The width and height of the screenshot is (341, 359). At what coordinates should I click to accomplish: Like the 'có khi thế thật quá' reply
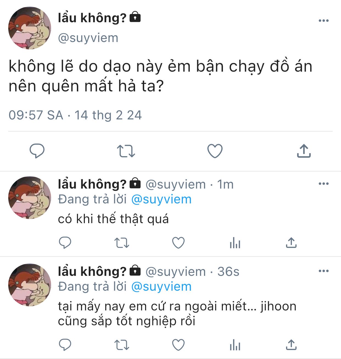coord(178,243)
